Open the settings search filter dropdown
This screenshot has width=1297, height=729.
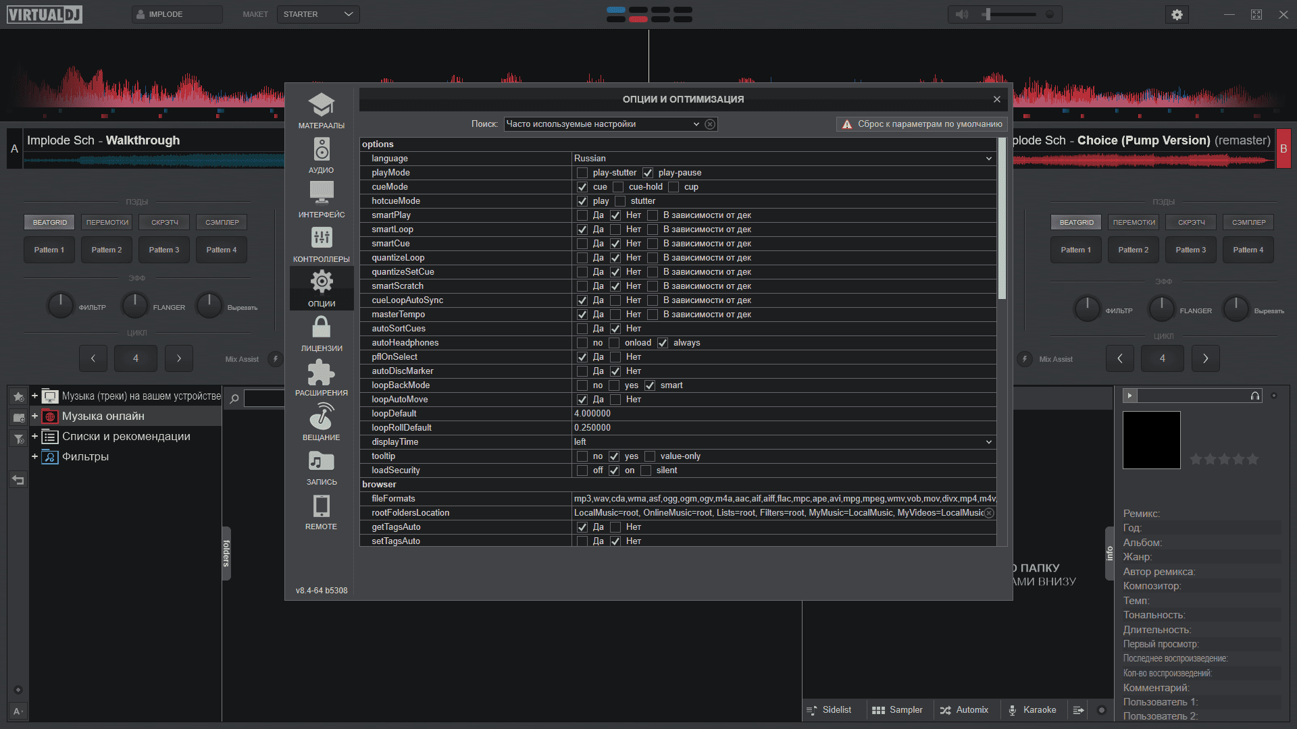(x=696, y=124)
